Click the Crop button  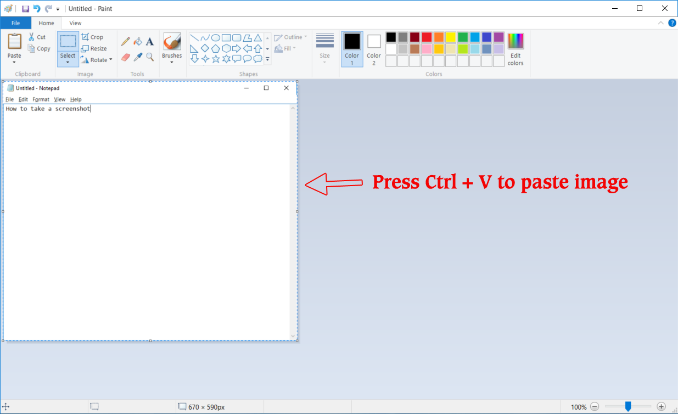pos(92,37)
